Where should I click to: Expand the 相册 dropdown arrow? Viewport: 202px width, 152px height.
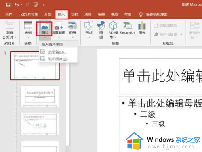72,37
